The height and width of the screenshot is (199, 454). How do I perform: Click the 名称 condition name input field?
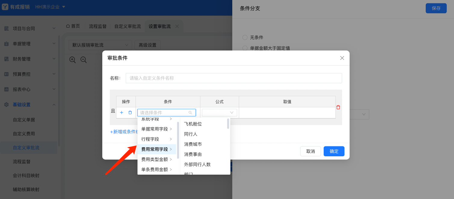(233, 78)
